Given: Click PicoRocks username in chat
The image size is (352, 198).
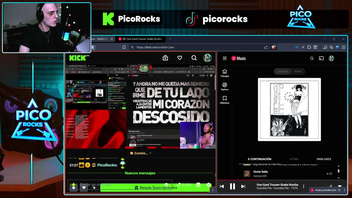Looking at the screenshot, I should (107, 165).
